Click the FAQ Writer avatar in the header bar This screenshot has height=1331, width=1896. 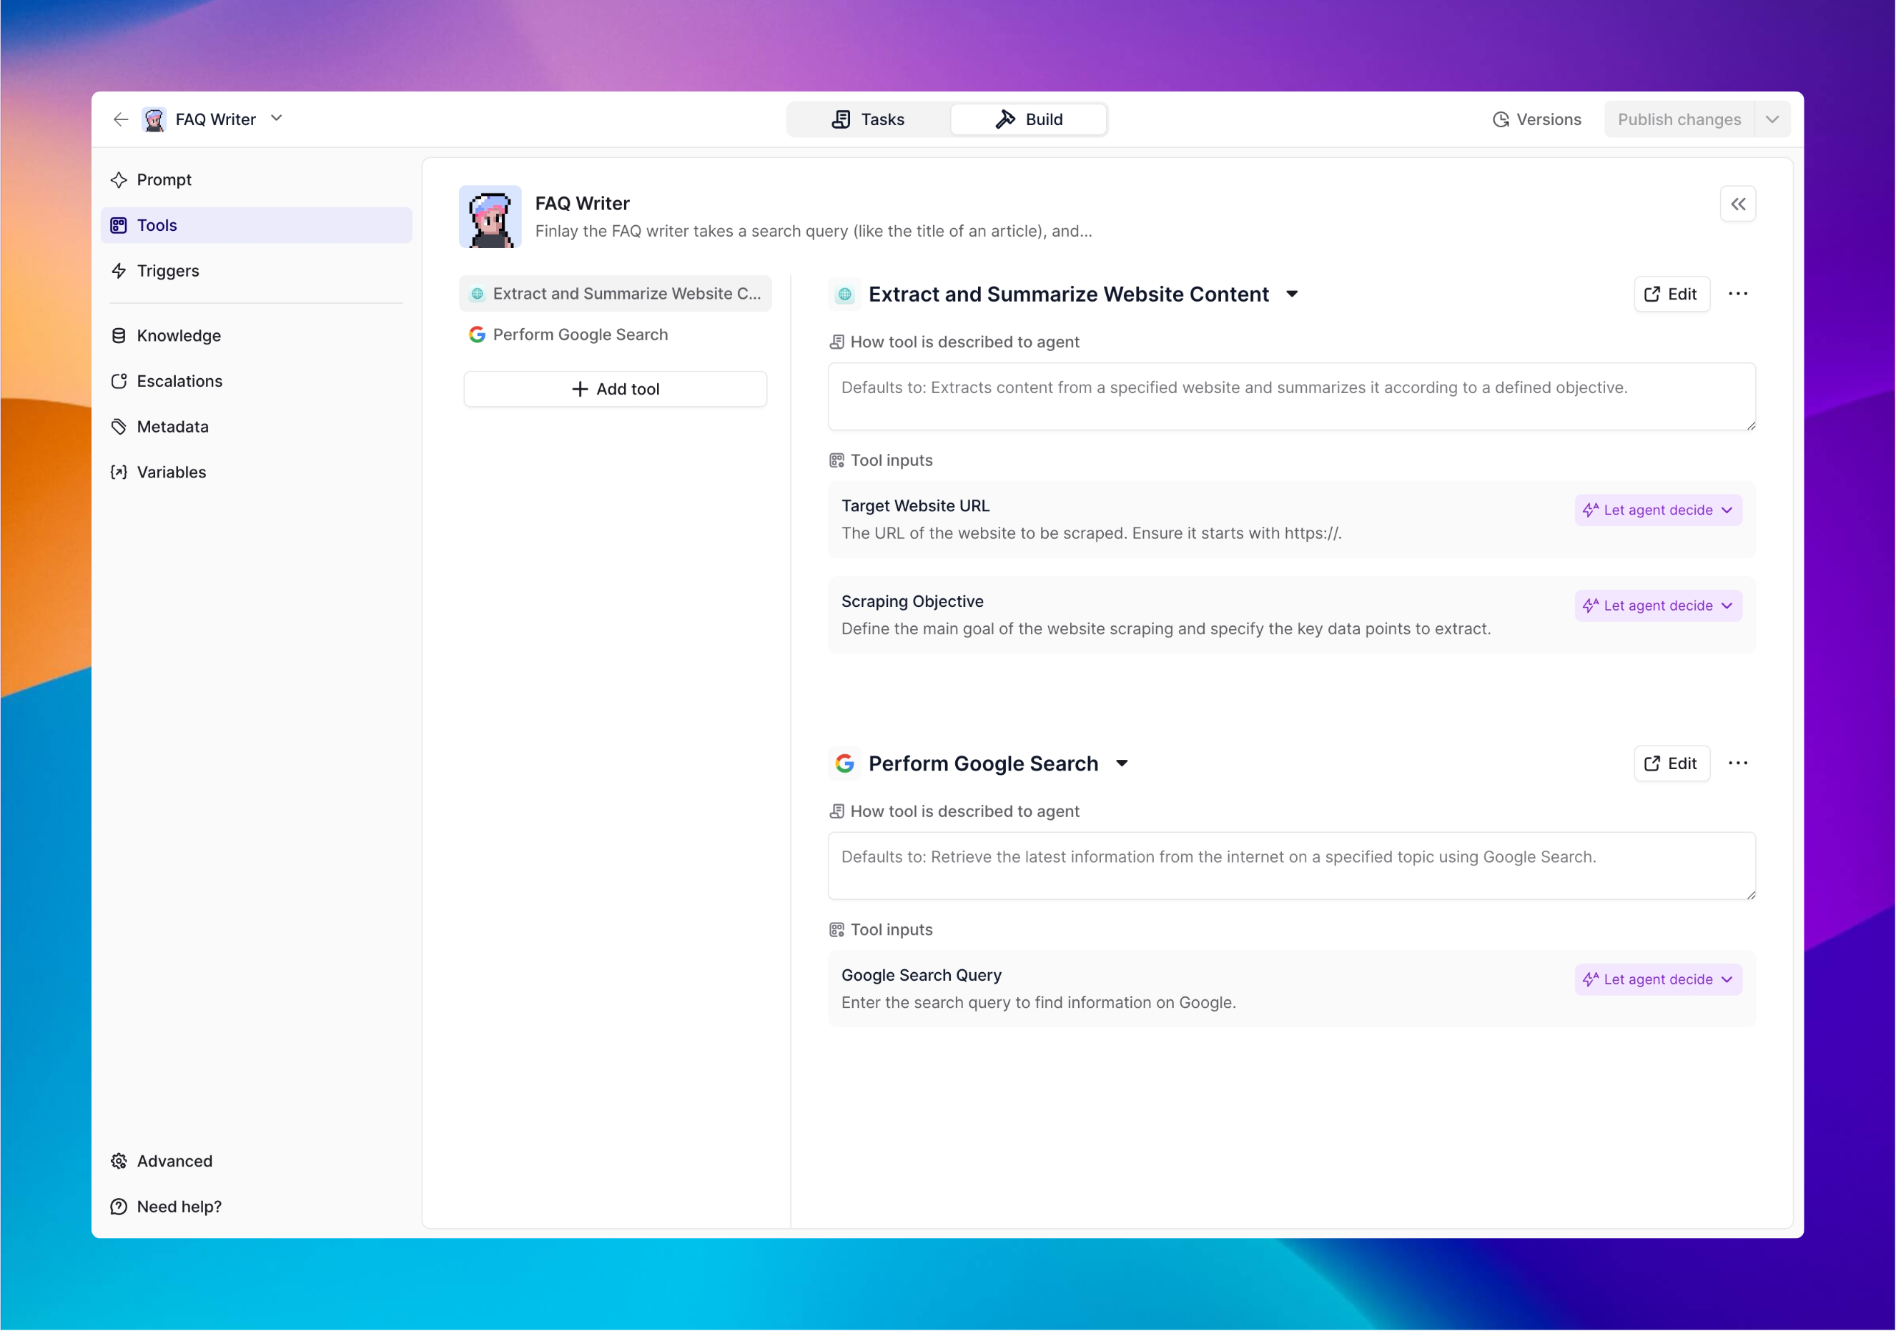154,119
